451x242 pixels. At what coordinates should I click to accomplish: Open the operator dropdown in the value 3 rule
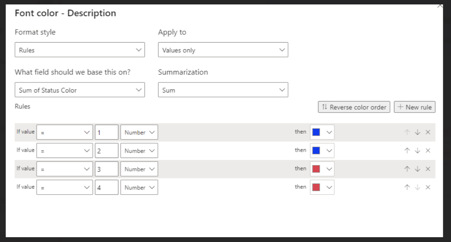click(x=65, y=169)
